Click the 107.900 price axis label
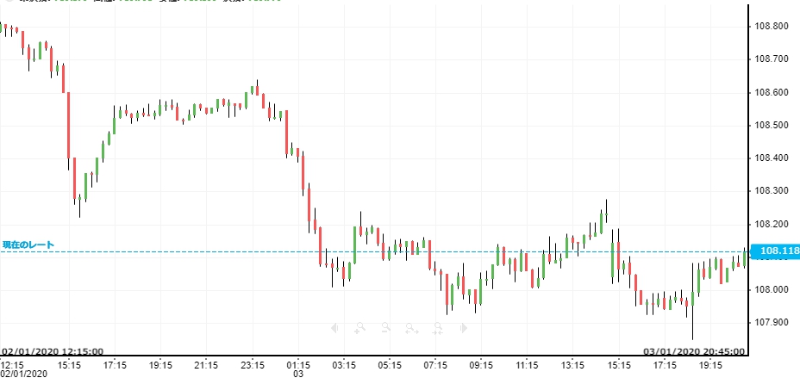The image size is (800, 384). point(771,323)
